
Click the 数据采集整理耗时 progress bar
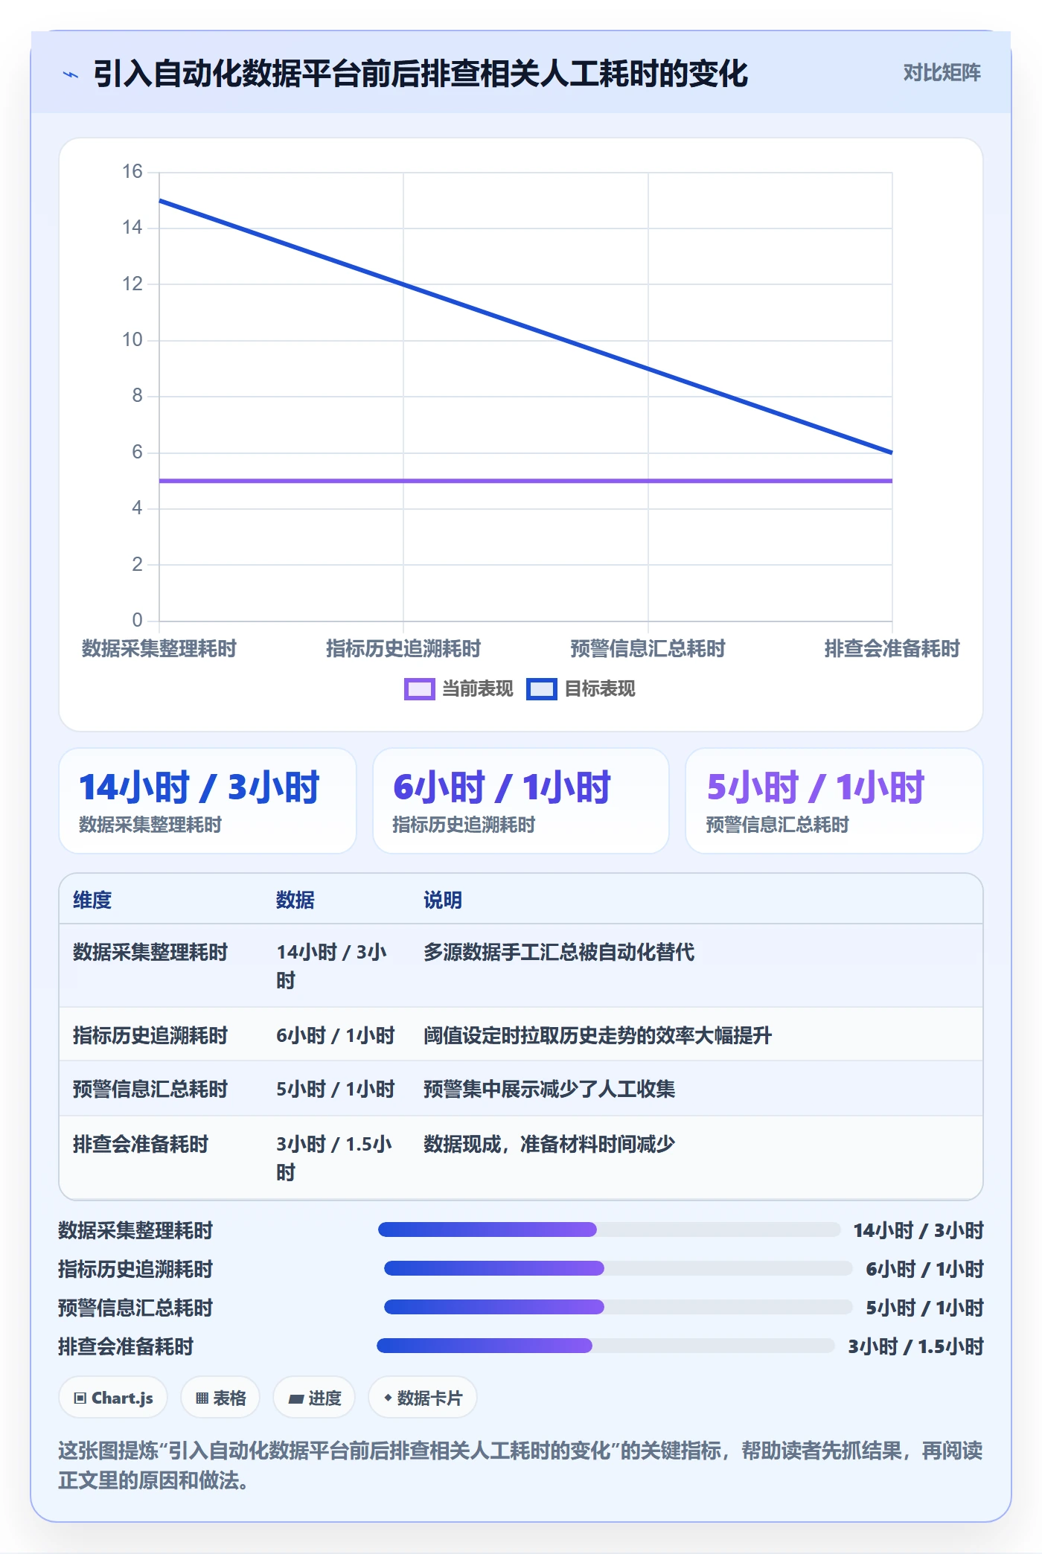tap(609, 1230)
